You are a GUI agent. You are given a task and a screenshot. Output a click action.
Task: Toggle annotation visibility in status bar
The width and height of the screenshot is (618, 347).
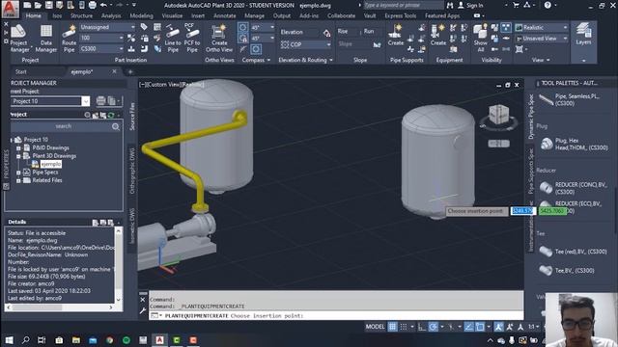[x=498, y=327]
